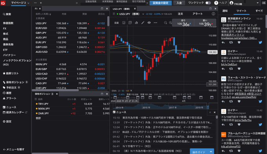Click the 証拠金の設定 button
The width and height of the screenshot is (267, 154).
(x=161, y=3)
